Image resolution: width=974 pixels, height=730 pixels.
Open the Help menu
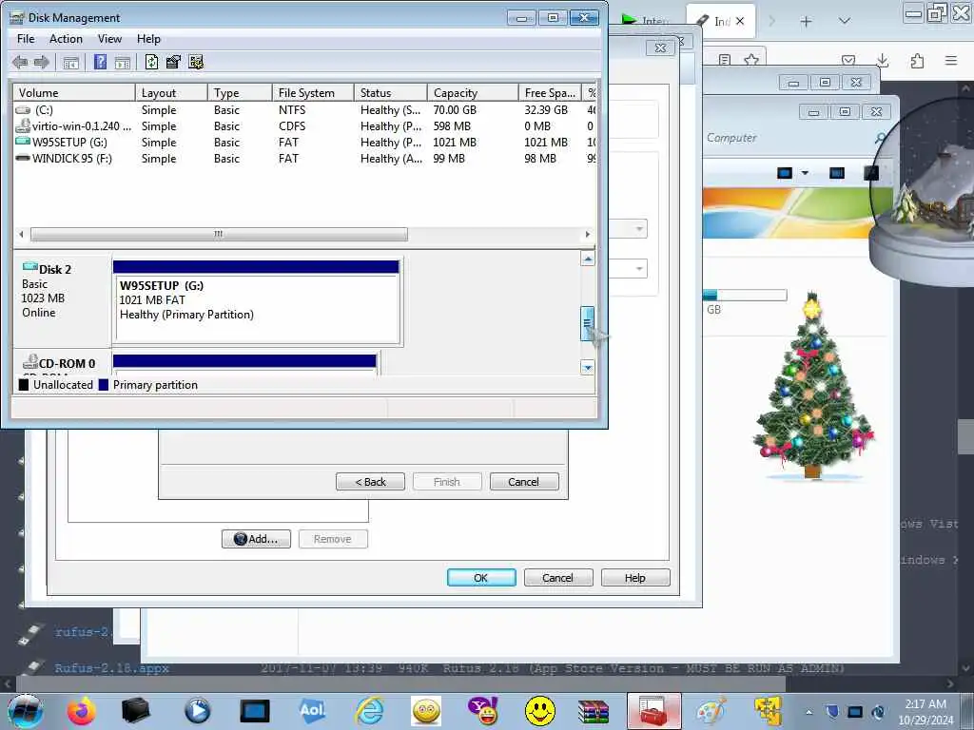point(148,38)
